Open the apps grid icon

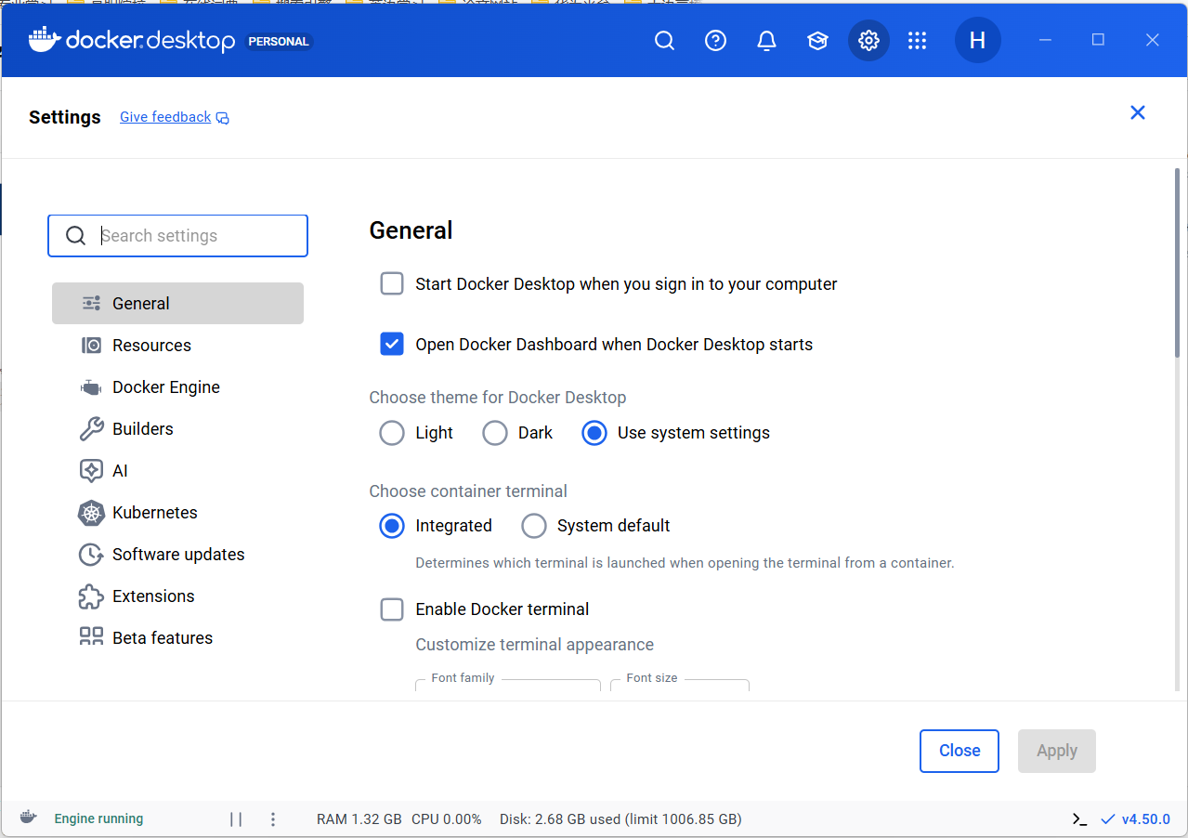(x=917, y=41)
